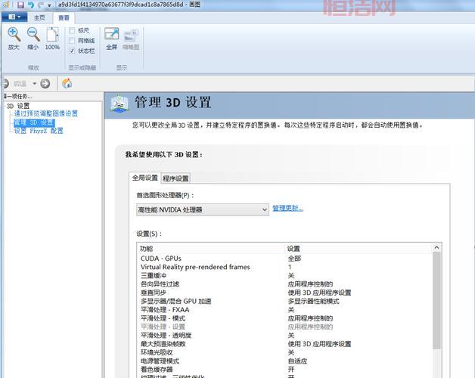The width and height of the screenshot is (475, 378).
Task: Switch to the Program Settings (程序设置) tab
Action: point(175,178)
